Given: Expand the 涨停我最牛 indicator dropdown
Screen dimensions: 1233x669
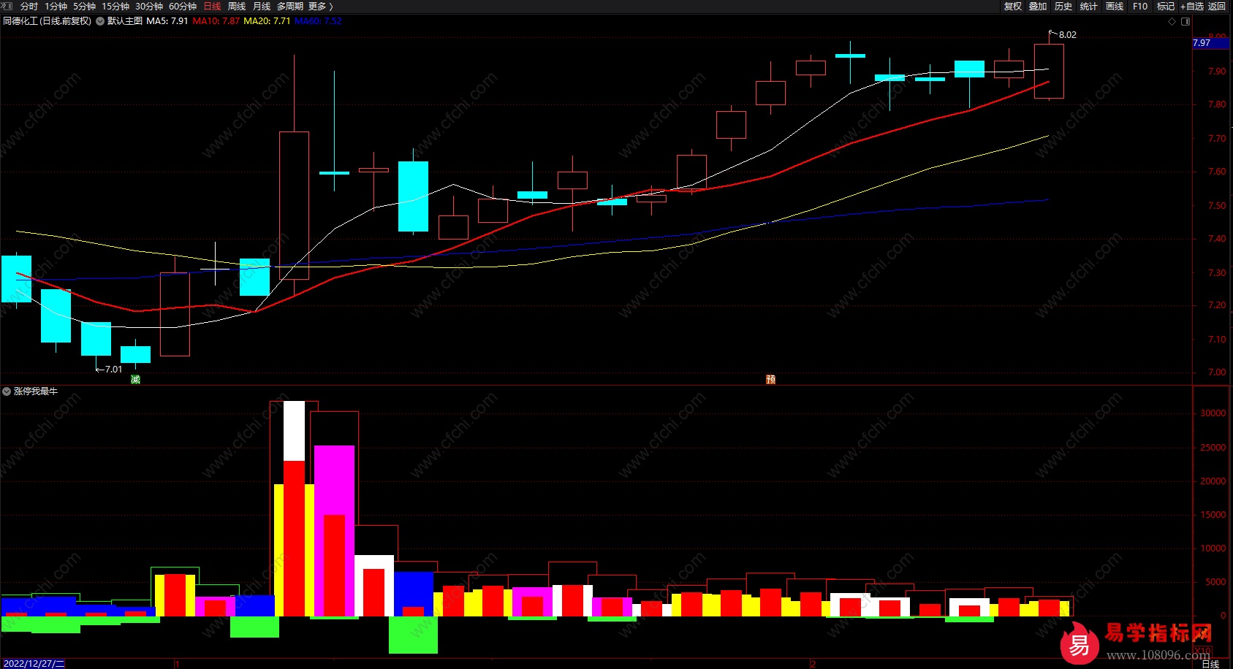Looking at the screenshot, I should (x=7, y=391).
